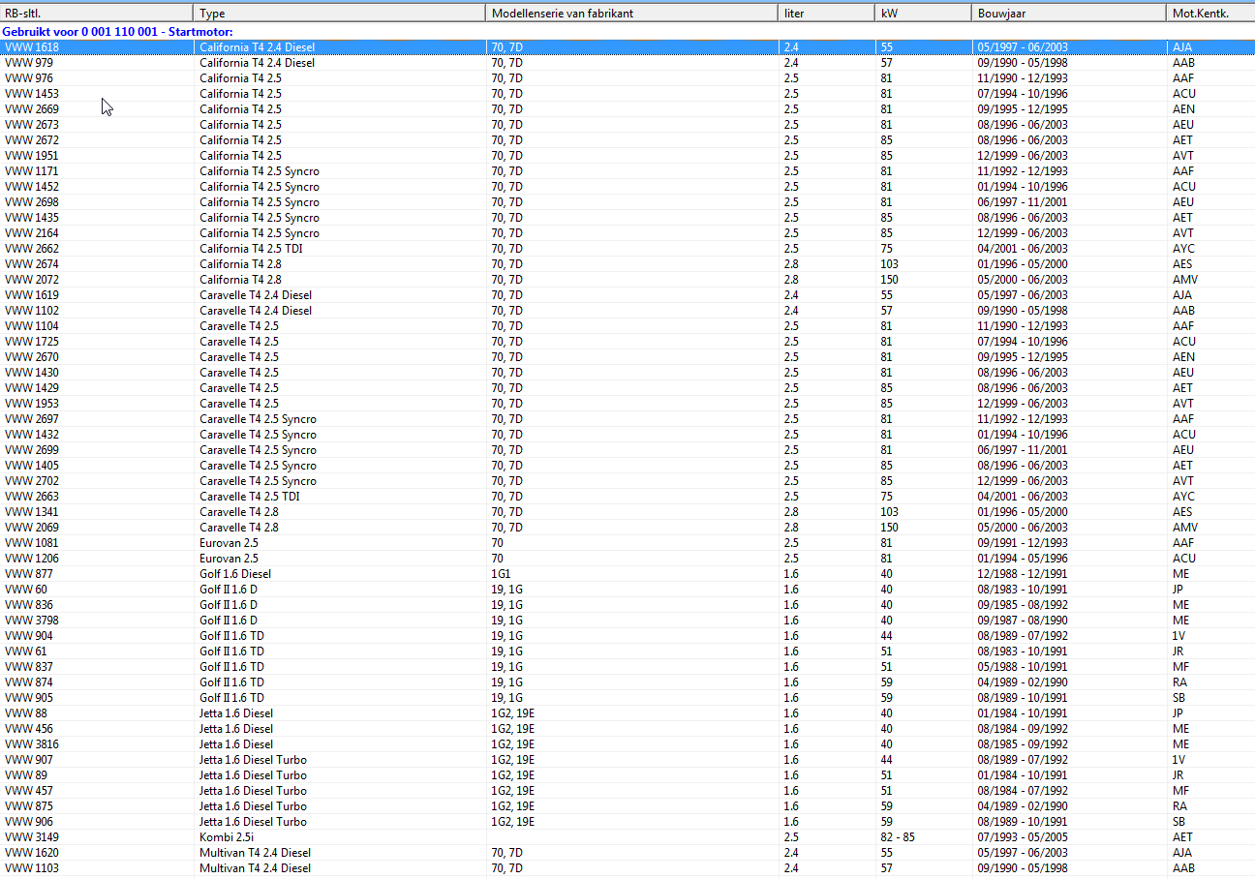Select the row VWW 457

point(627,791)
